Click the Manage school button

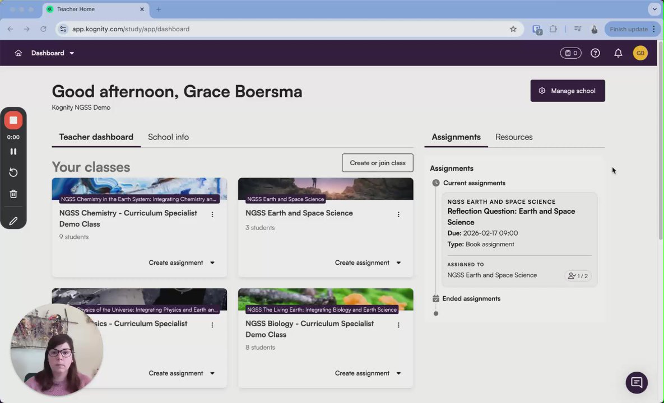[x=568, y=91]
